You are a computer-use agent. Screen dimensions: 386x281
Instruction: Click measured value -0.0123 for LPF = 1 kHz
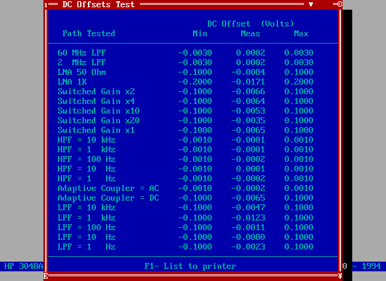(248, 218)
